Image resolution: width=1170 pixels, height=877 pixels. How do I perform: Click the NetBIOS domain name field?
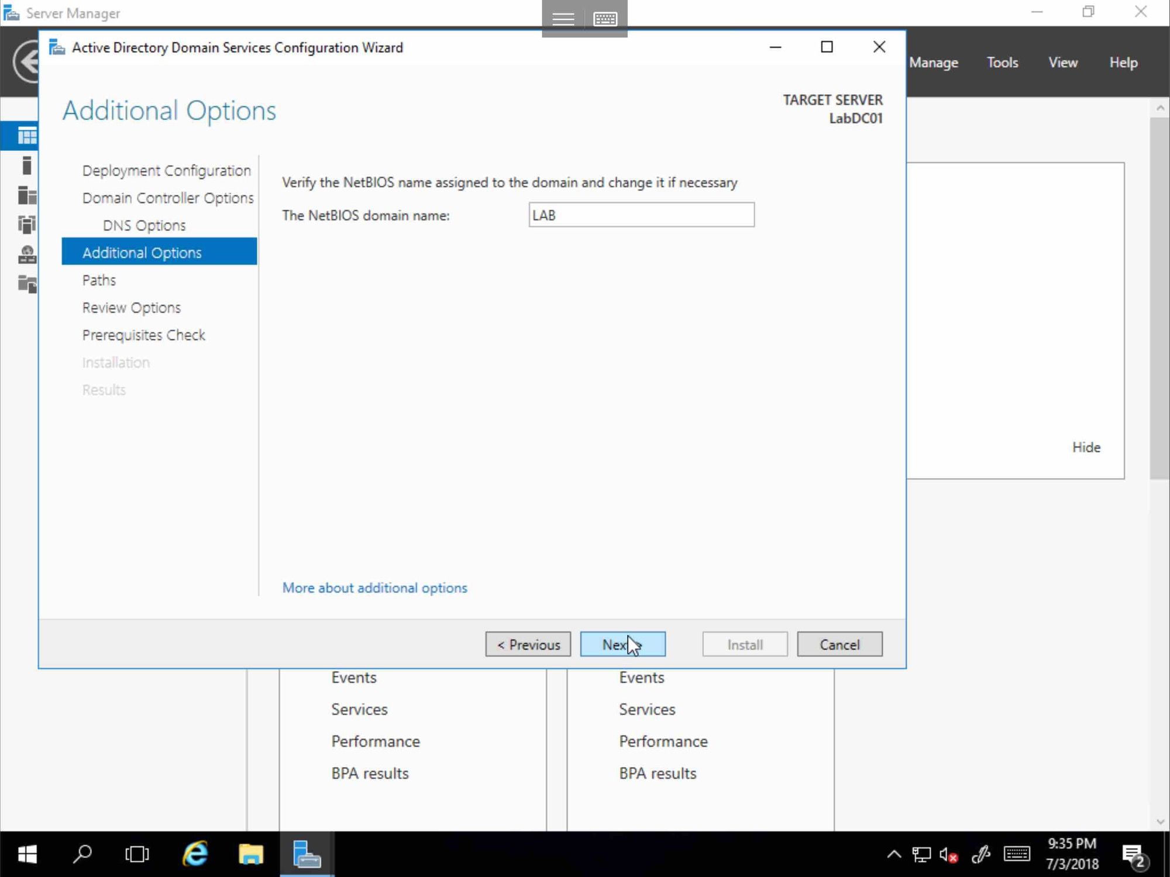[641, 215]
